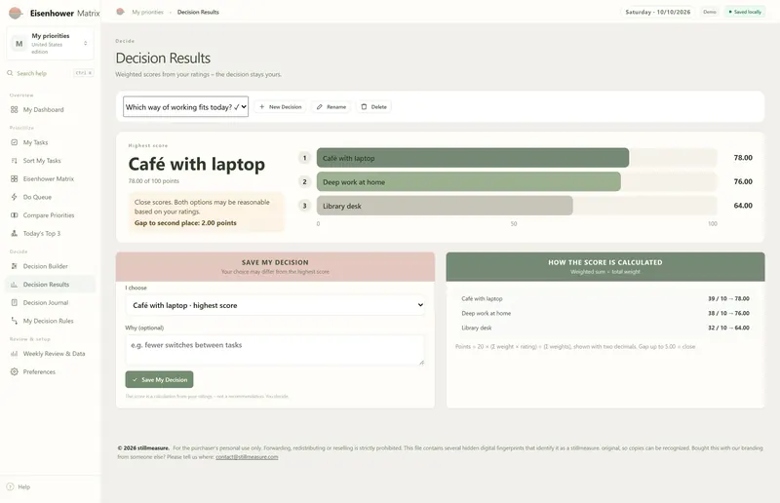The height and width of the screenshot is (503, 780).
Task: Click the Sort My Tasks icon
Action: point(14,161)
